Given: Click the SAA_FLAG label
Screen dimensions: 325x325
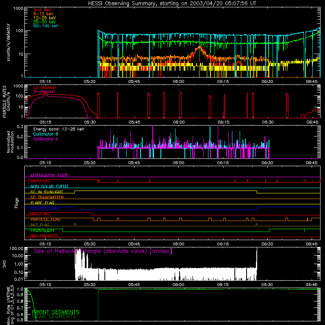Looking at the screenshot, I should pos(40,214).
